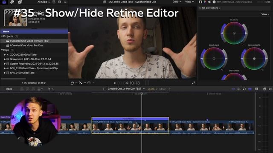Select the highlighted synchronized clip in timeline
273x153 pixels.
(x=130, y=125)
